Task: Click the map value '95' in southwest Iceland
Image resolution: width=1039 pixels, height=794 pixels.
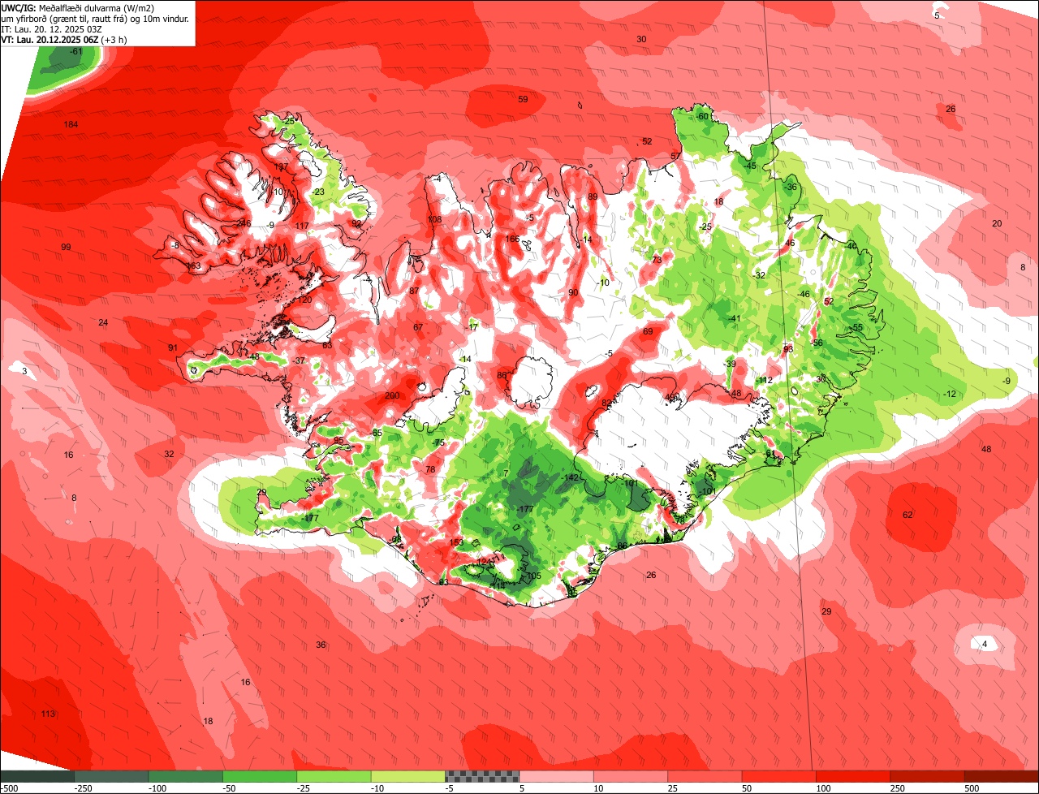Action: 338,440
